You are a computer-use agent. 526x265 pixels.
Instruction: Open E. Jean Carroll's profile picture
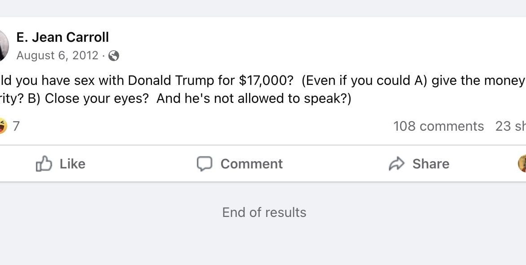pyautogui.click(x=3, y=46)
